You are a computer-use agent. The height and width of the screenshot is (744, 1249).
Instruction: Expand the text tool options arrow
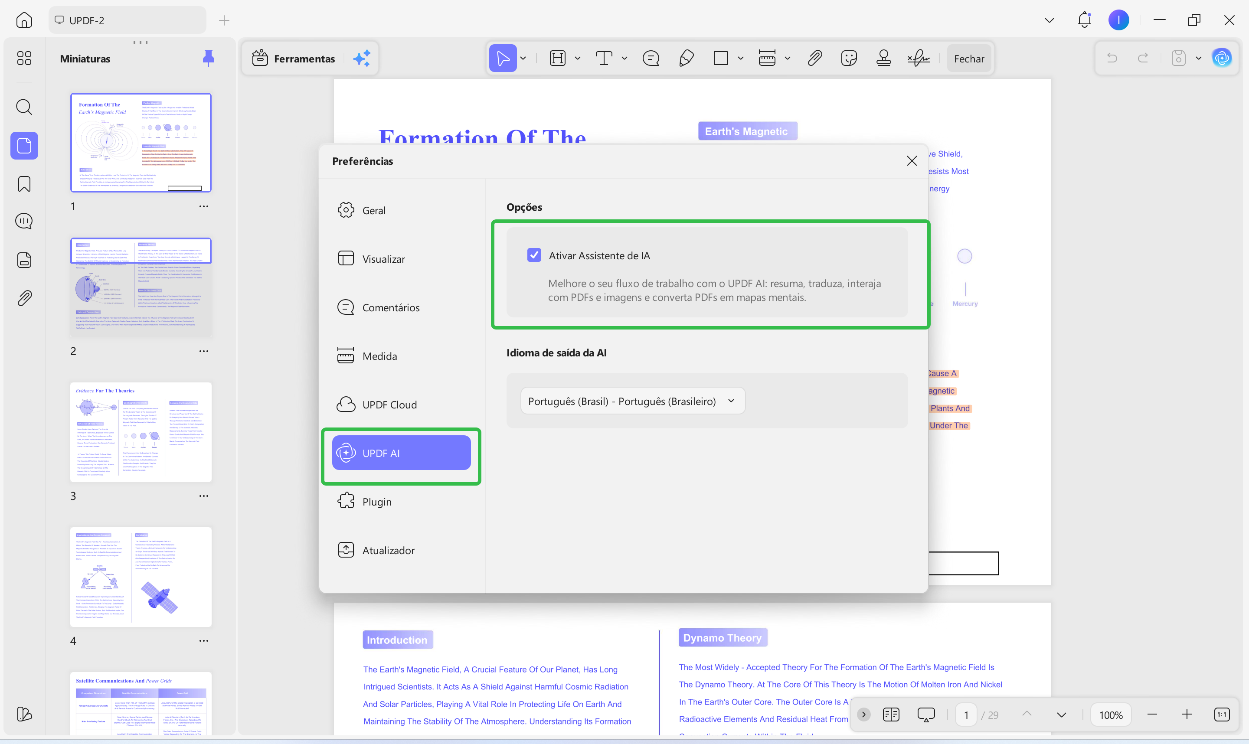tap(624, 58)
